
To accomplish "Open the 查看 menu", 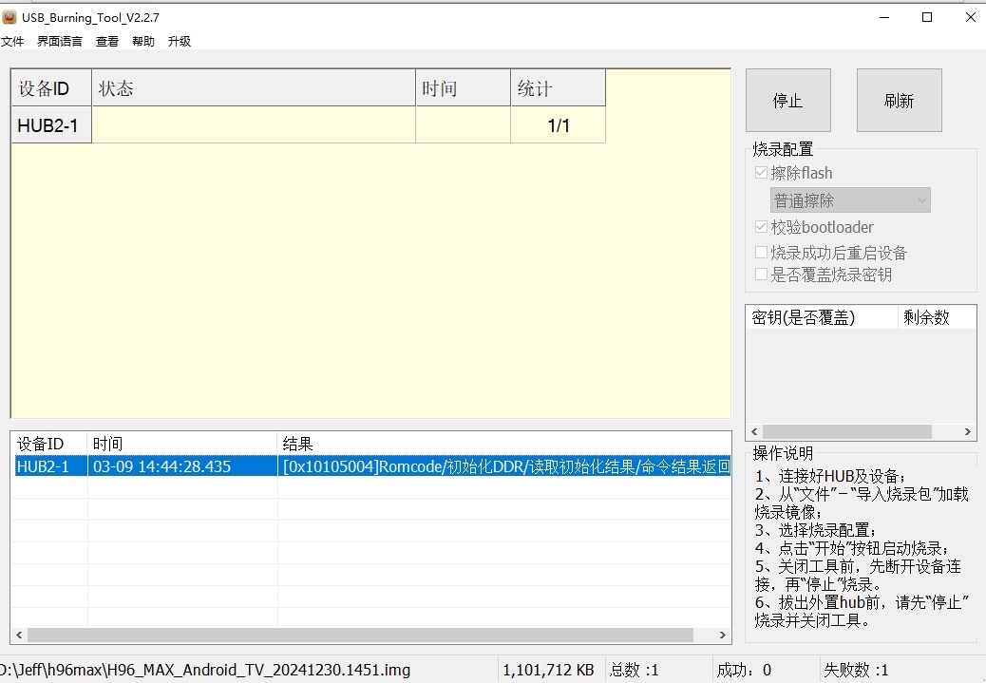I will [x=107, y=42].
